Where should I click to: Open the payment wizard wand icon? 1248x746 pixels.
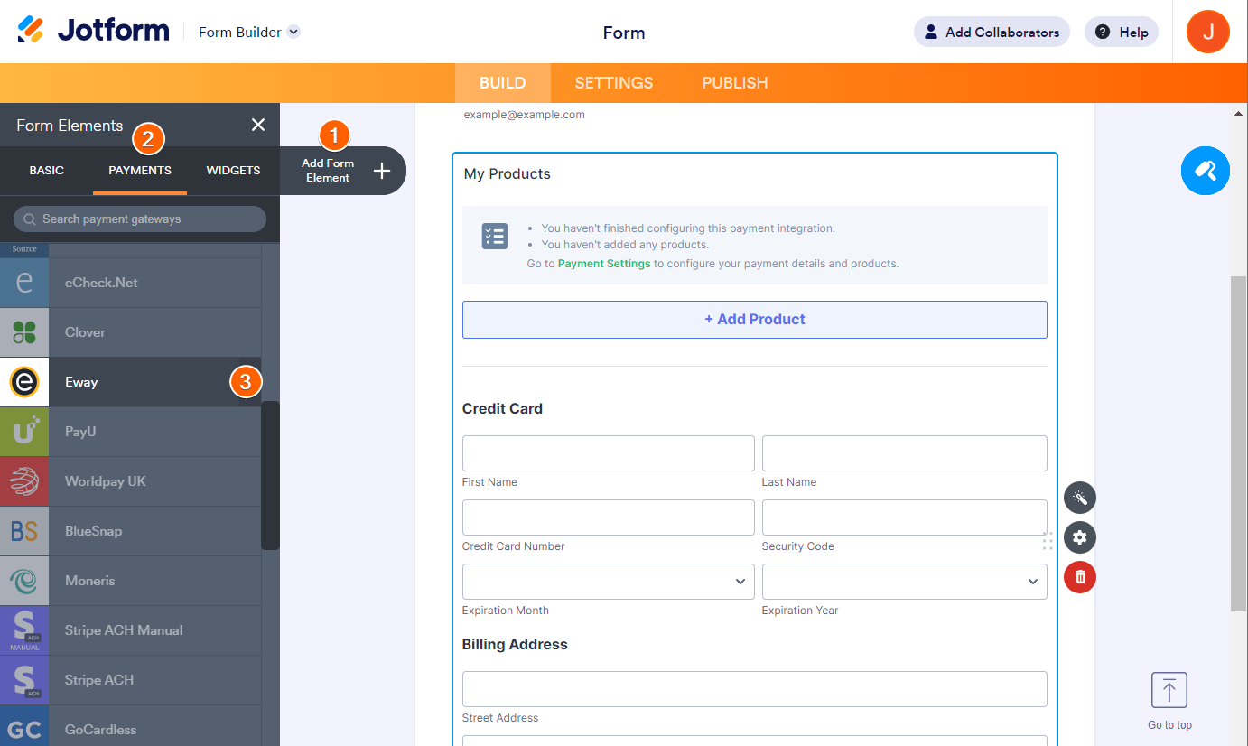click(1080, 498)
